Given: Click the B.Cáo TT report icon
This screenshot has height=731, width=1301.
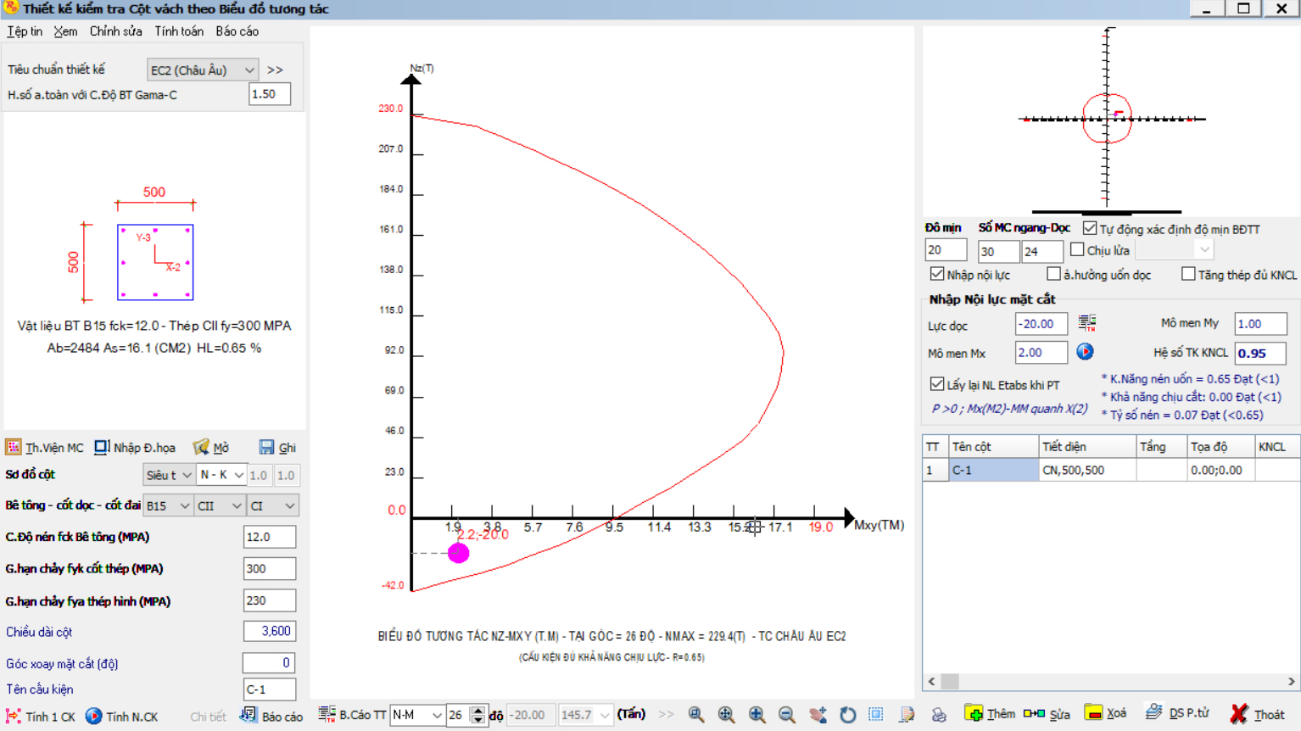Looking at the screenshot, I should [327, 715].
